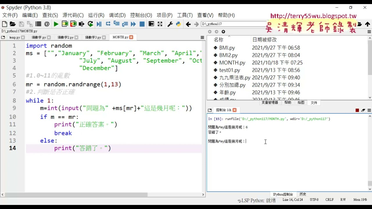Start debugging the file
The image size is (372, 209).
point(99,24)
